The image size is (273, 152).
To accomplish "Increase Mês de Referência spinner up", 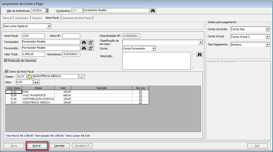I will (x=47, y=9).
